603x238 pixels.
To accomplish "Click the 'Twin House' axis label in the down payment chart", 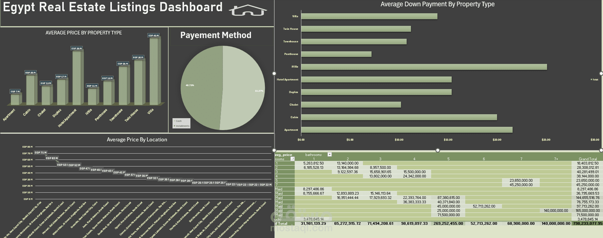I will [290, 29].
